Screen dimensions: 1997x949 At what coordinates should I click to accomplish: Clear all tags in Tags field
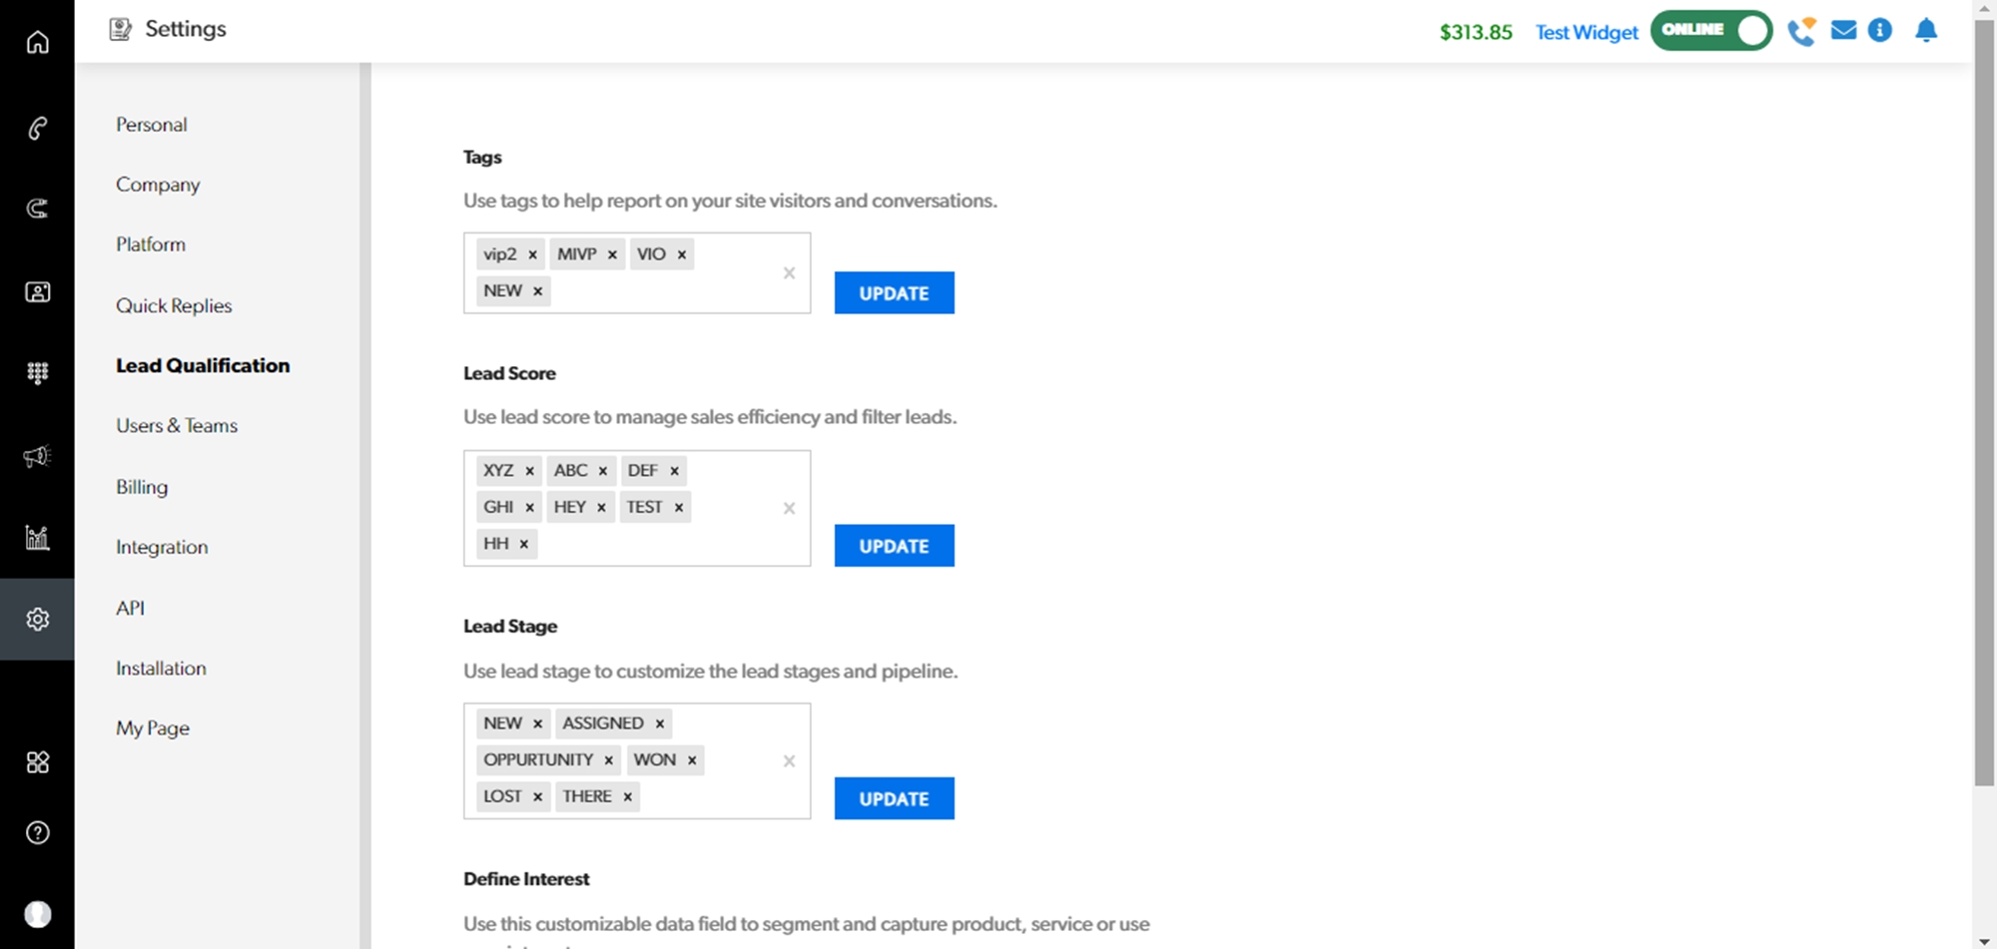[789, 273]
